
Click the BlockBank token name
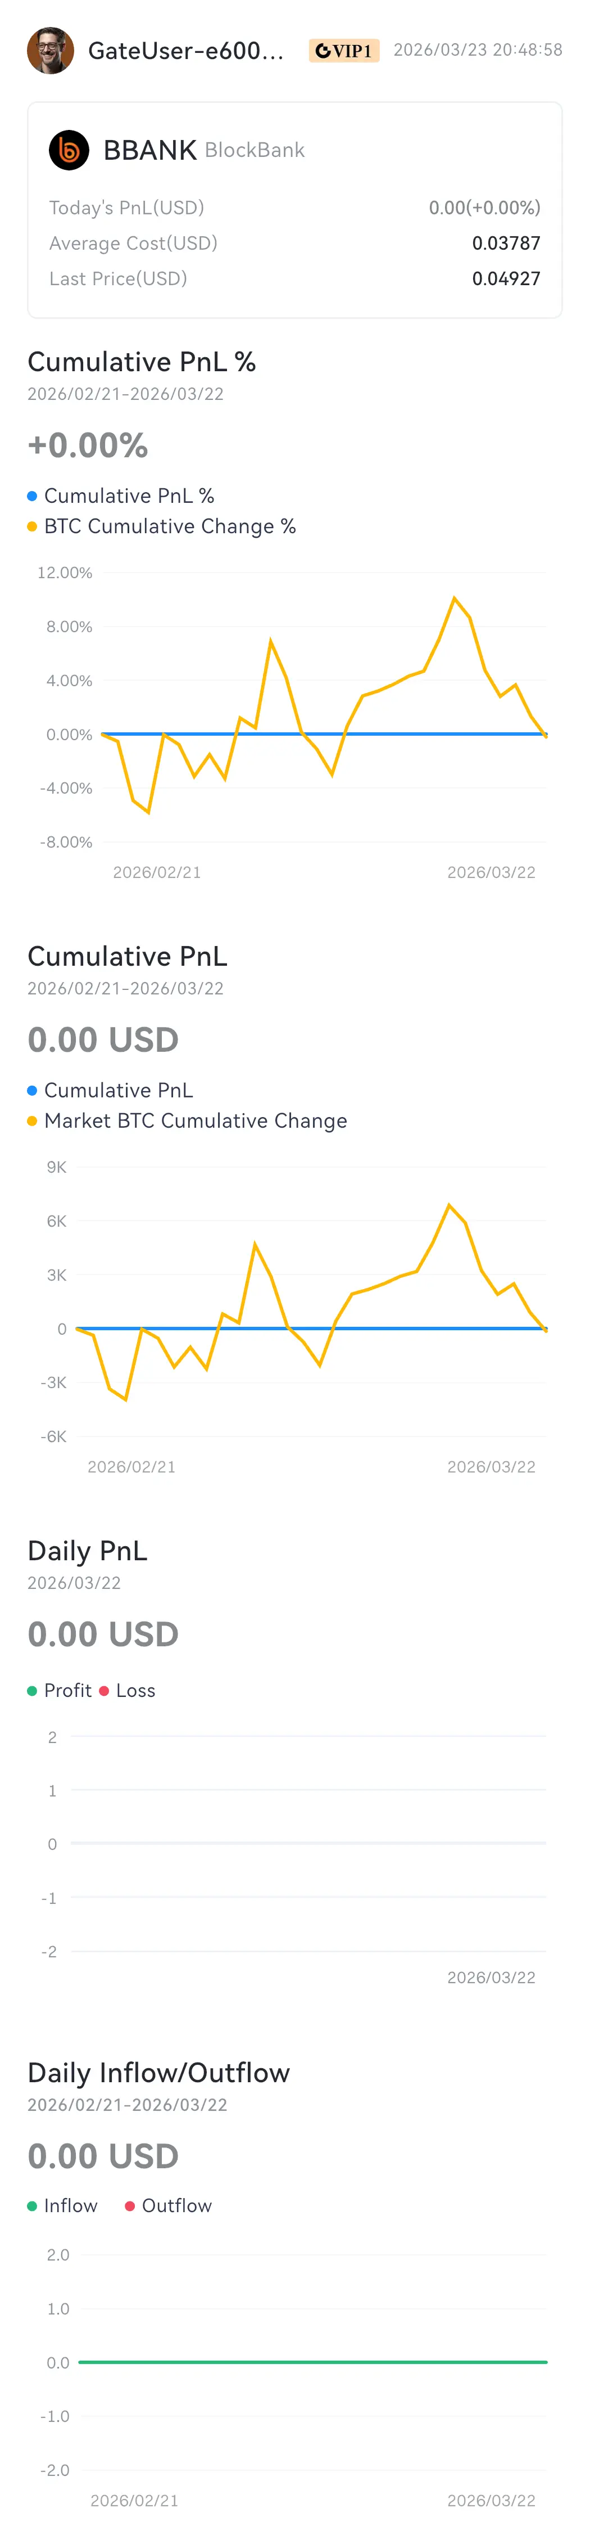point(255,151)
